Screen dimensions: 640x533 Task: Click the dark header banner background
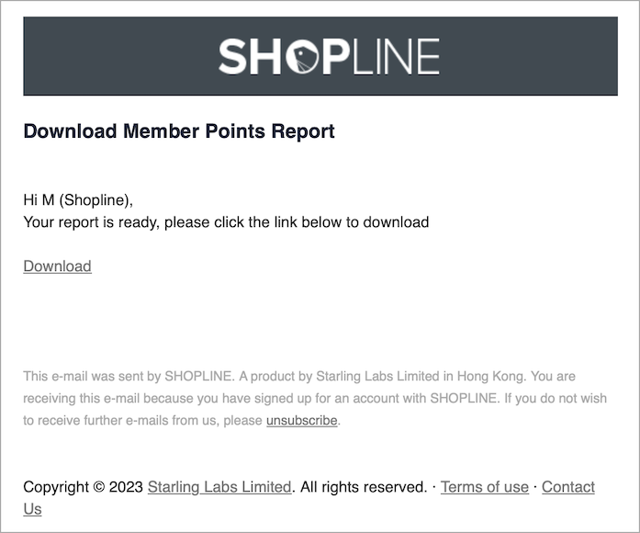(122, 56)
